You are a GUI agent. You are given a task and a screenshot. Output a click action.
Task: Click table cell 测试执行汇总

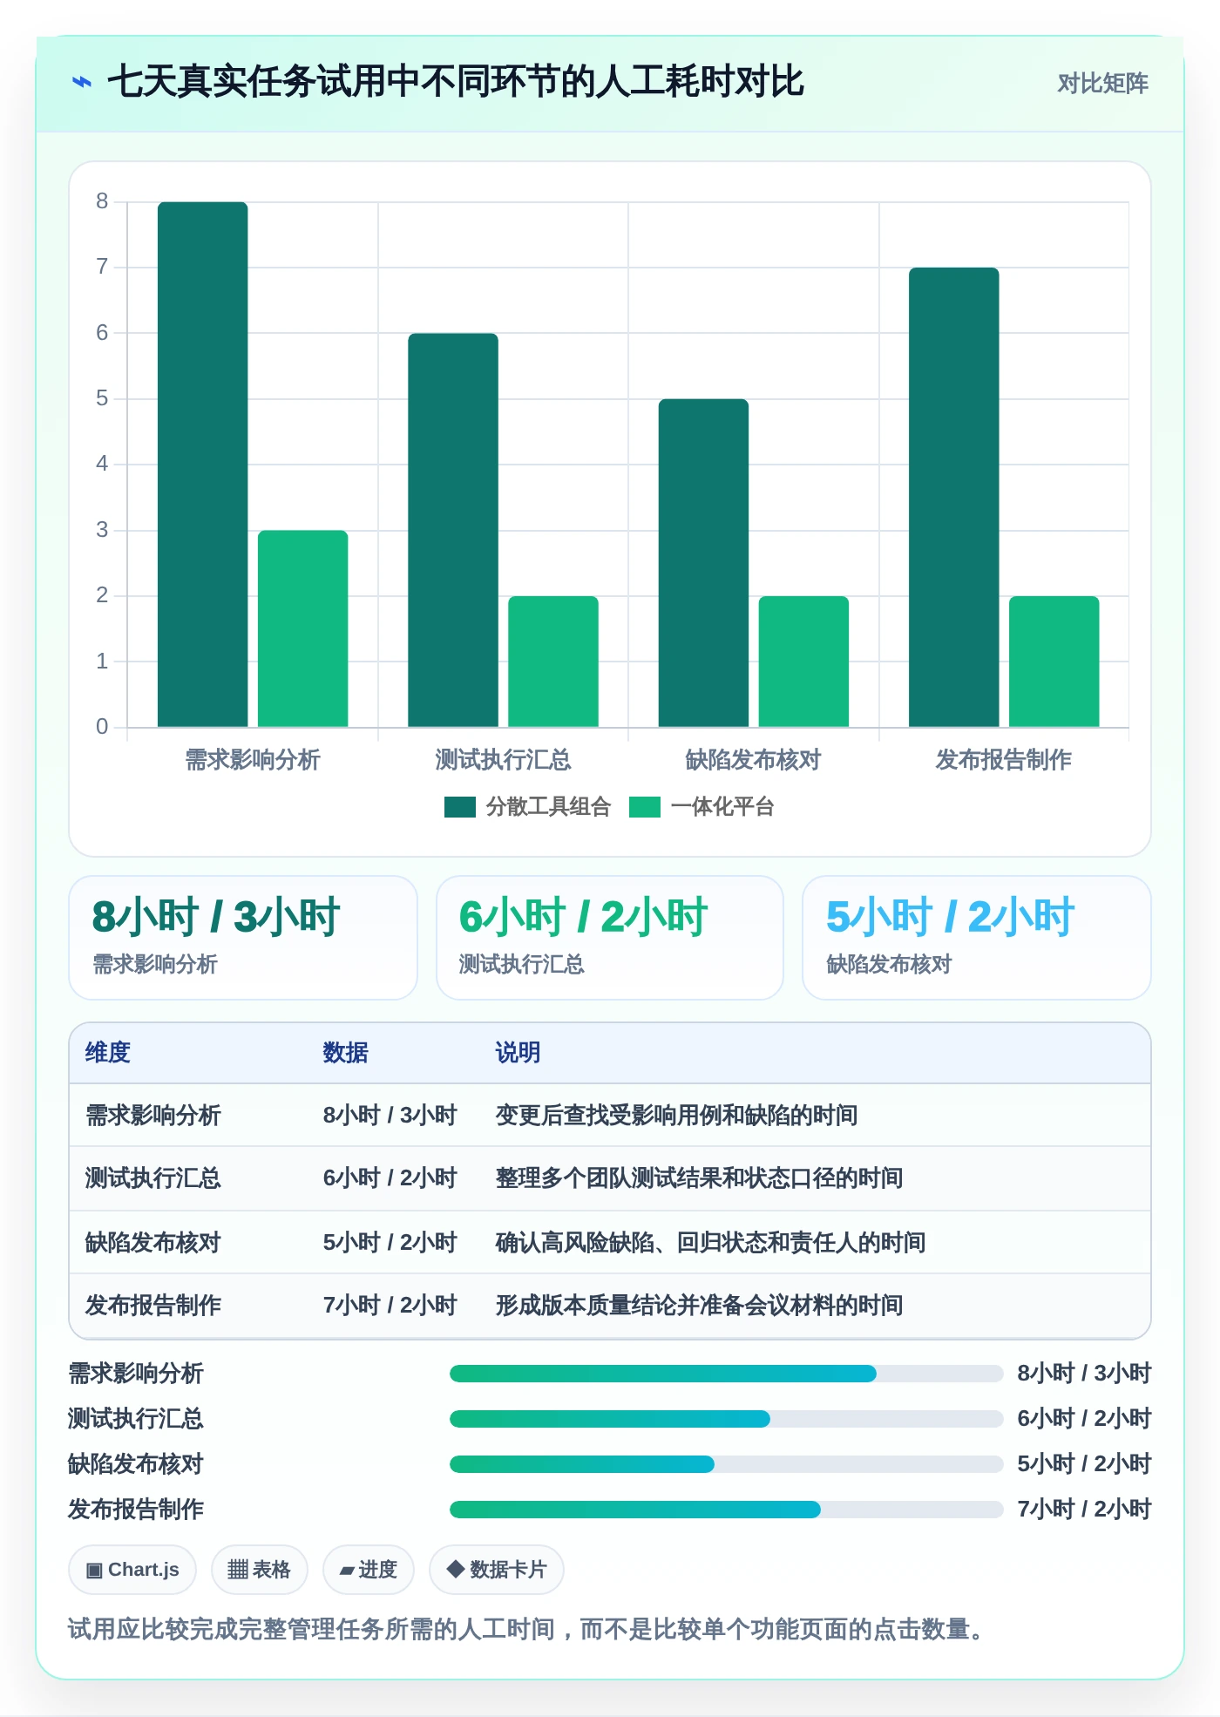pyautogui.click(x=153, y=1178)
